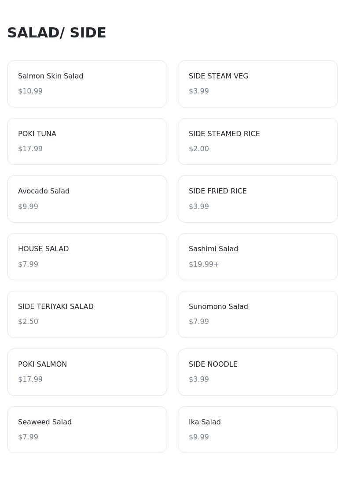Viewport: 345px width, 483px height.
Task: Choose POKI TUNA from the menu
Action: point(87,141)
